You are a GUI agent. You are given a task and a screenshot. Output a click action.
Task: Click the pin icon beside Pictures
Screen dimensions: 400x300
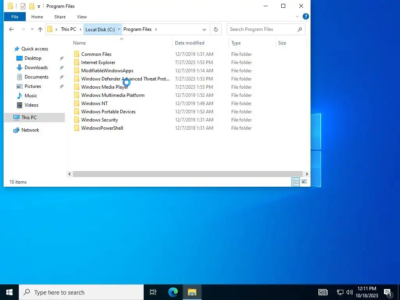(61, 86)
